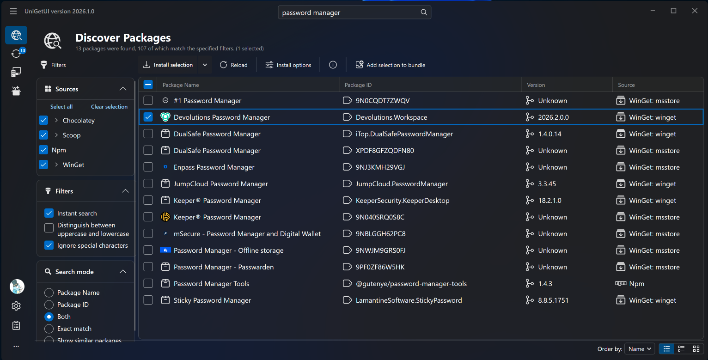Image resolution: width=708 pixels, height=360 pixels.
Task: Switch to grid icons view layout
Action: click(696, 349)
